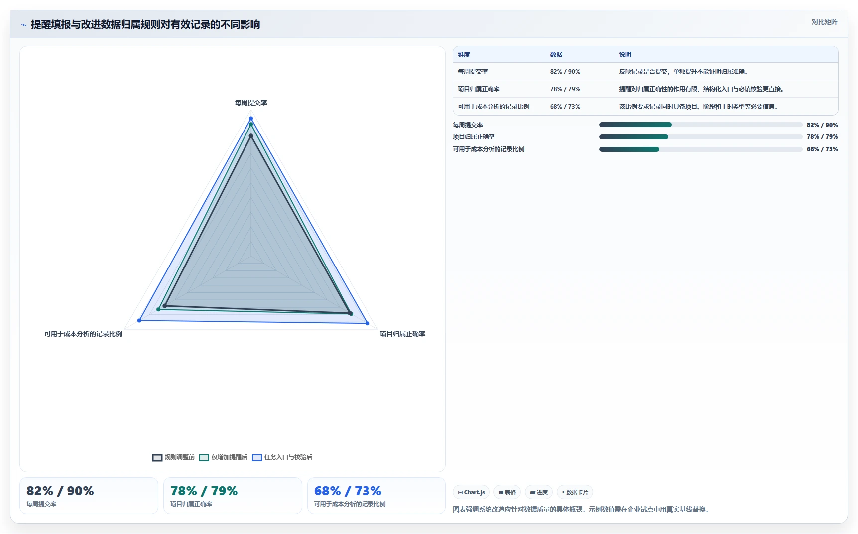The height and width of the screenshot is (534, 858).
Task: Click the 82% / 90% stat card
Action: (89, 496)
